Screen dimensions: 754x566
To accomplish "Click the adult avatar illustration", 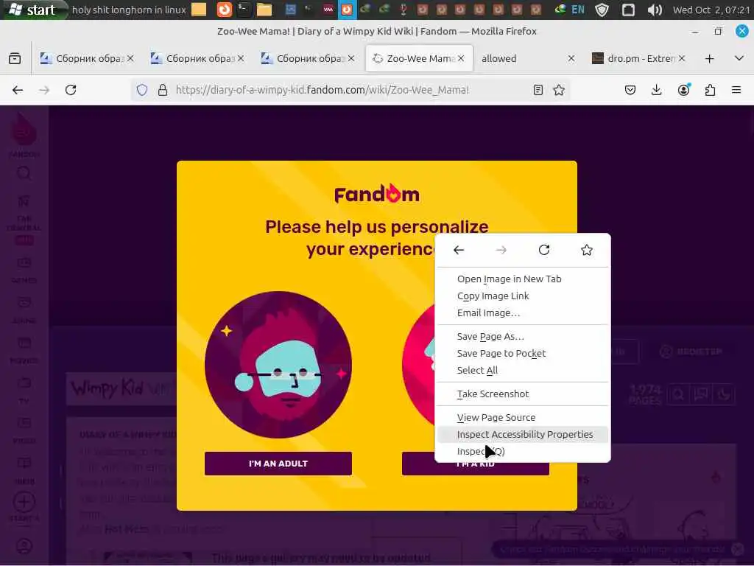I will pos(278,364).
